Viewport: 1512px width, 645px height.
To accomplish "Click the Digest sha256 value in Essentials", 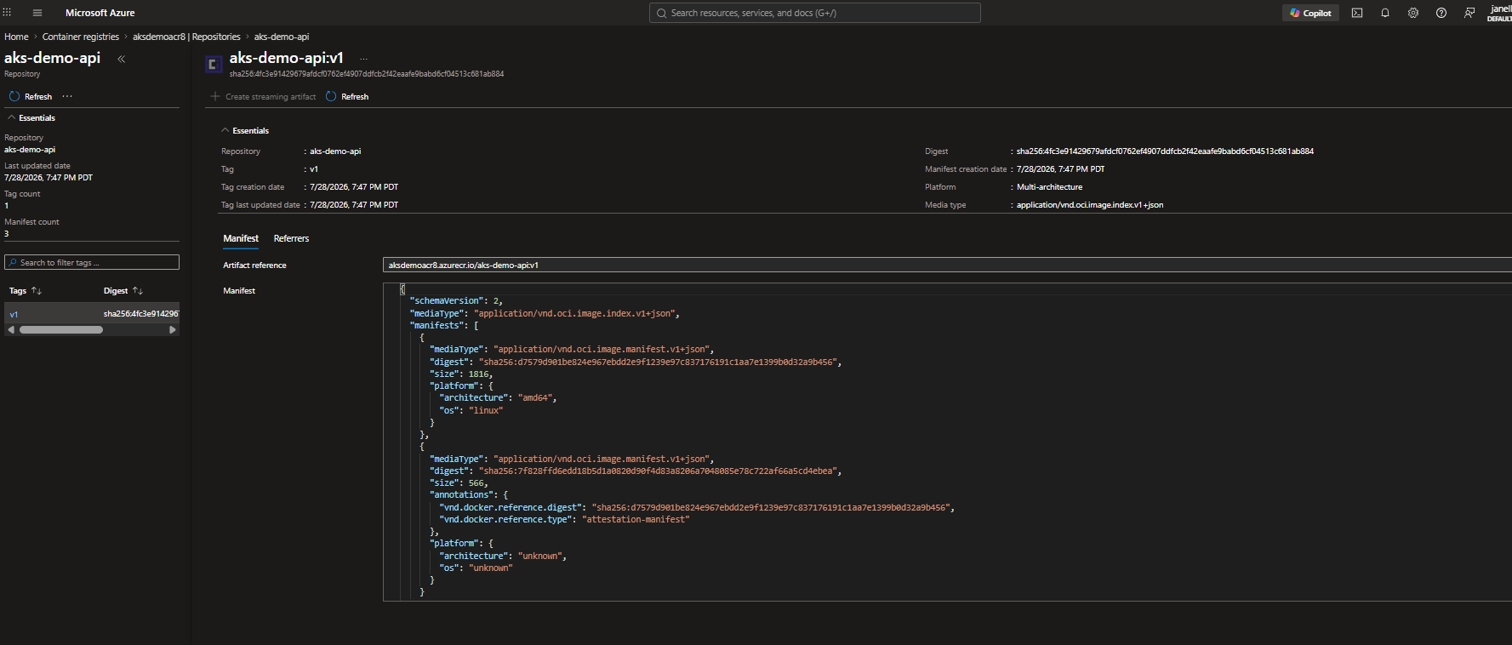I will pyautogui.click(x=1165, y=151).
